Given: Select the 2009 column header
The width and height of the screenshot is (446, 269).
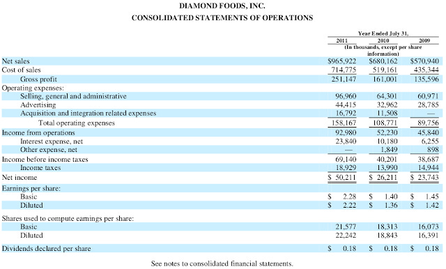Looking at the screenshot, I should 424,40.
